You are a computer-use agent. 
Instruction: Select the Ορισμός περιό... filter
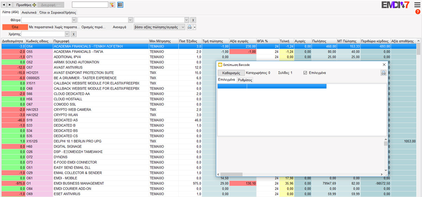pyautogui.click(x=93, y=27)
